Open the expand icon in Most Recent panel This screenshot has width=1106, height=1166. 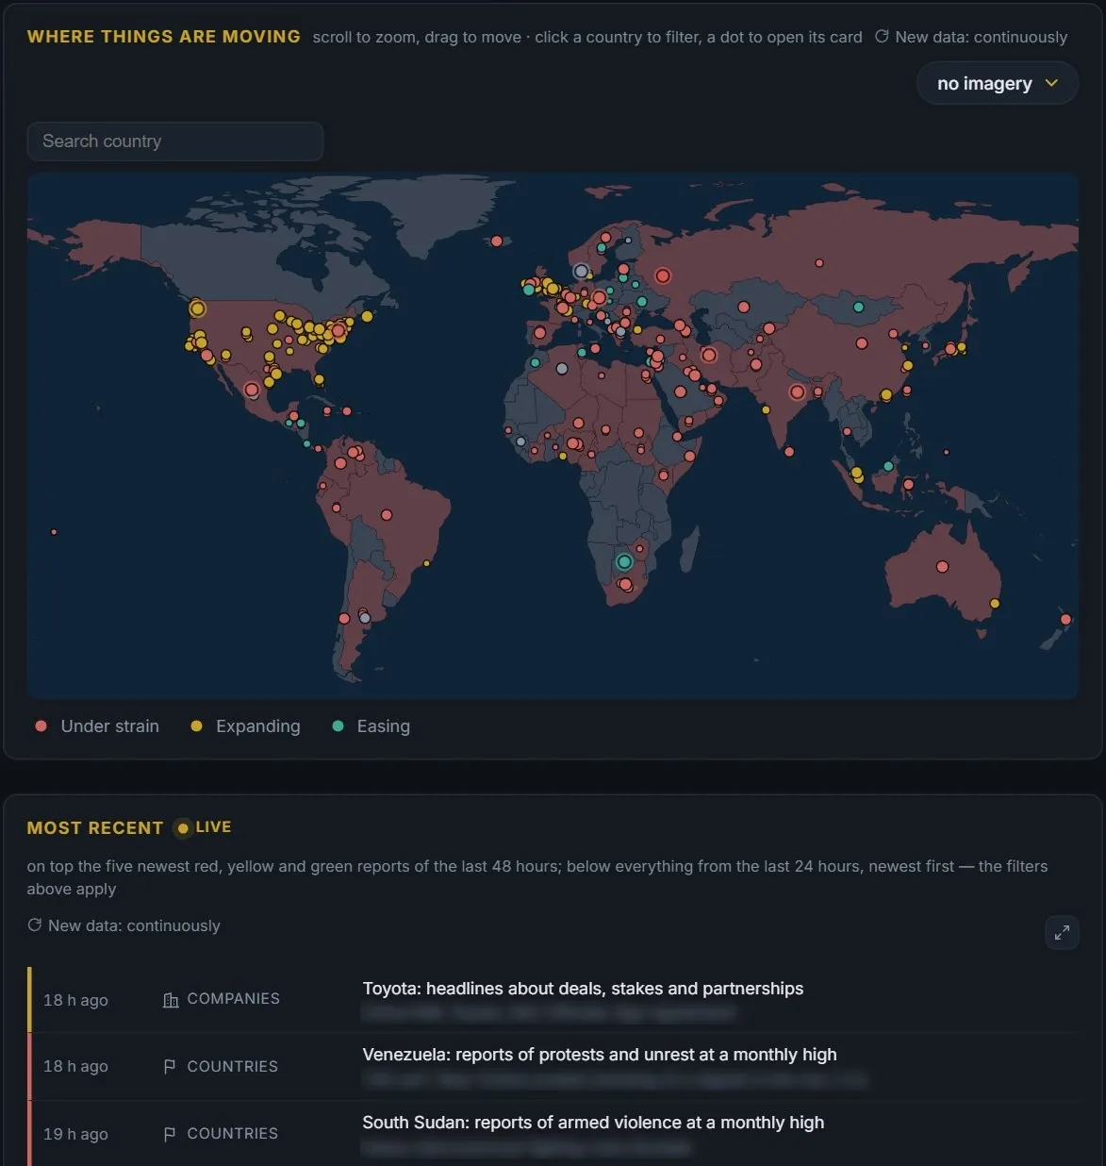1062,933
